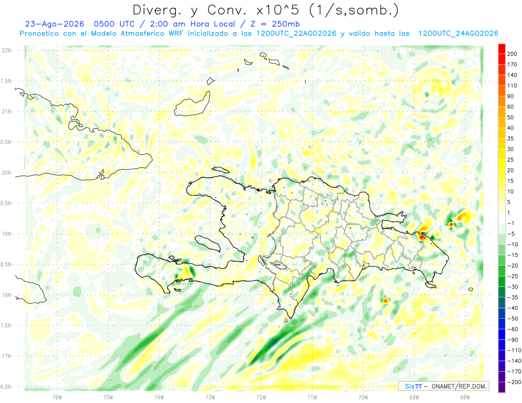522x403 pixels.
Task: Click the '18N' latitude label
Action: tap(7, 295)
